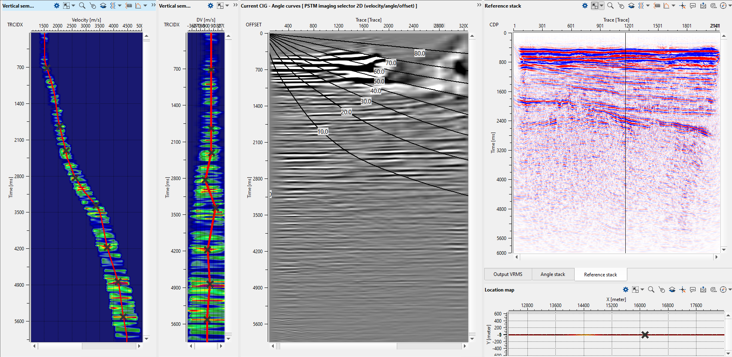Click the crosshair cursor icon in Reference stack toolbar
732x357 pixels.
click(x=682, y=6)
